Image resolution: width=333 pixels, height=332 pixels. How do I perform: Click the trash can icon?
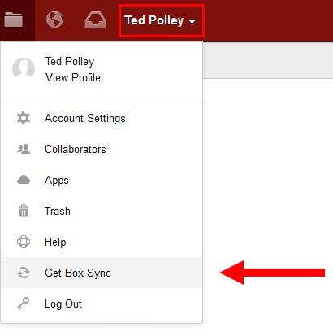(24, 211)
